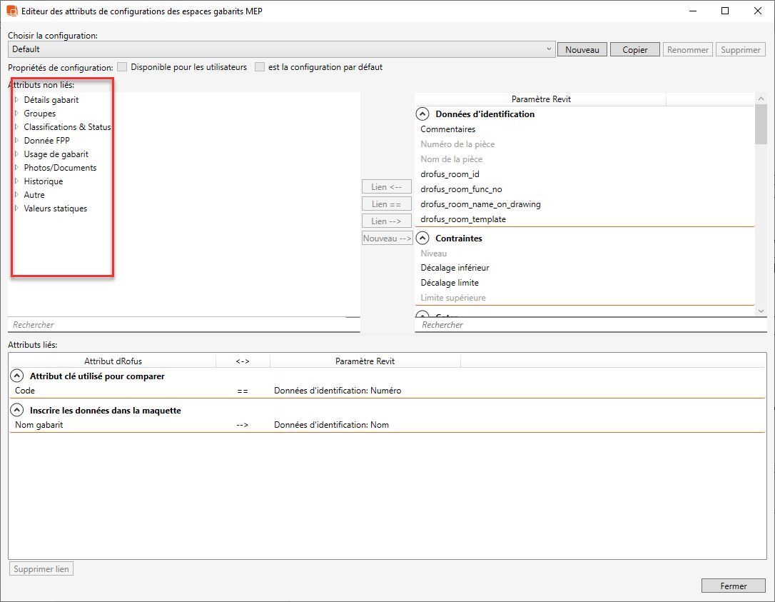This screenshot has height=602, width=775.
Task: Check est la configuration par défaut
Action: click(260, 67)
